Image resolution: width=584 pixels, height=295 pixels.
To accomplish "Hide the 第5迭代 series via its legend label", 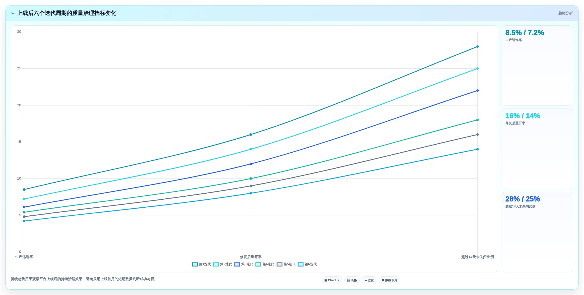I will (x=289, y=264).
